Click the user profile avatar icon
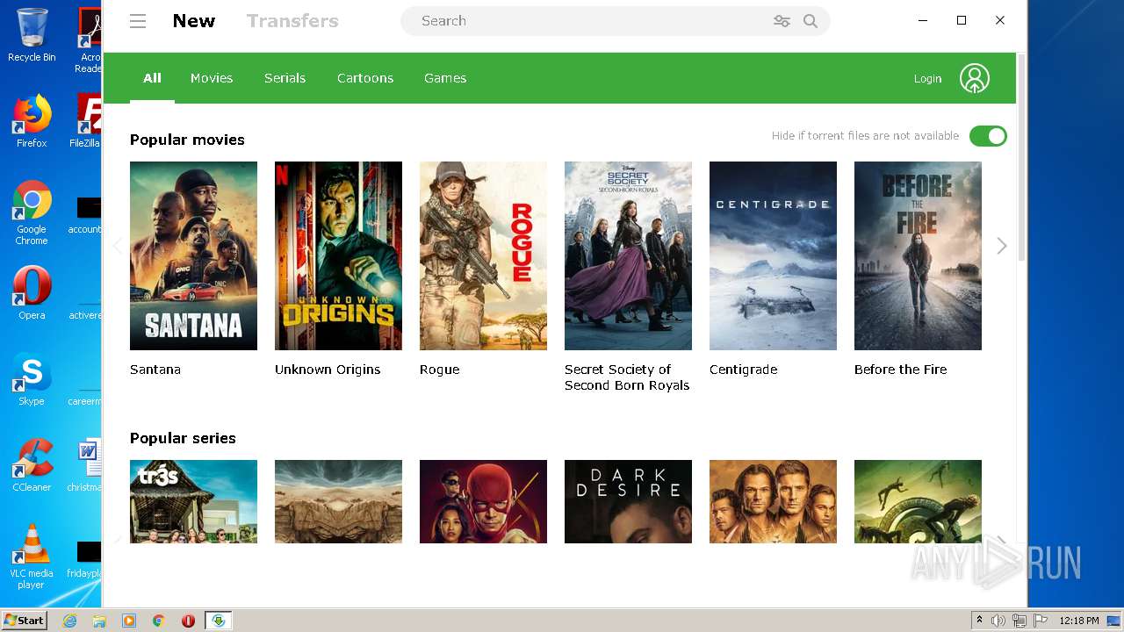This screenshot has height=632, width=1124. [975, 78]
